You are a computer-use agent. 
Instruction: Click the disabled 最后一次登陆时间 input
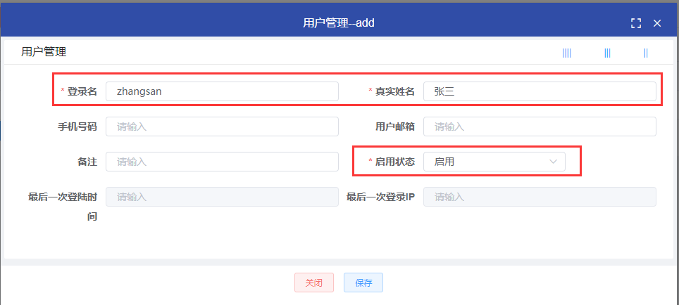tap(222, 197)
